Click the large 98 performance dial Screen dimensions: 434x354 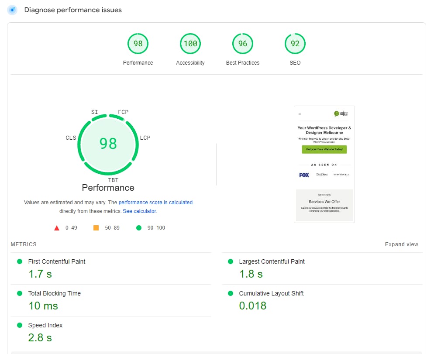pyautogui.click(x=108, y=144)
